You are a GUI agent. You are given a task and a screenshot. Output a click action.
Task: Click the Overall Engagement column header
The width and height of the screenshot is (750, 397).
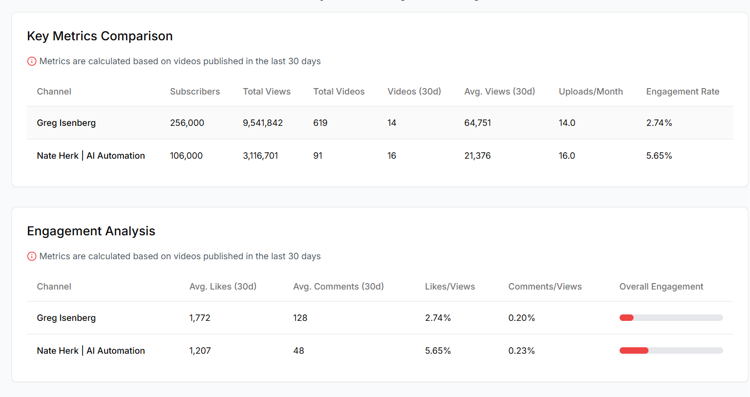tap(661, 287)
